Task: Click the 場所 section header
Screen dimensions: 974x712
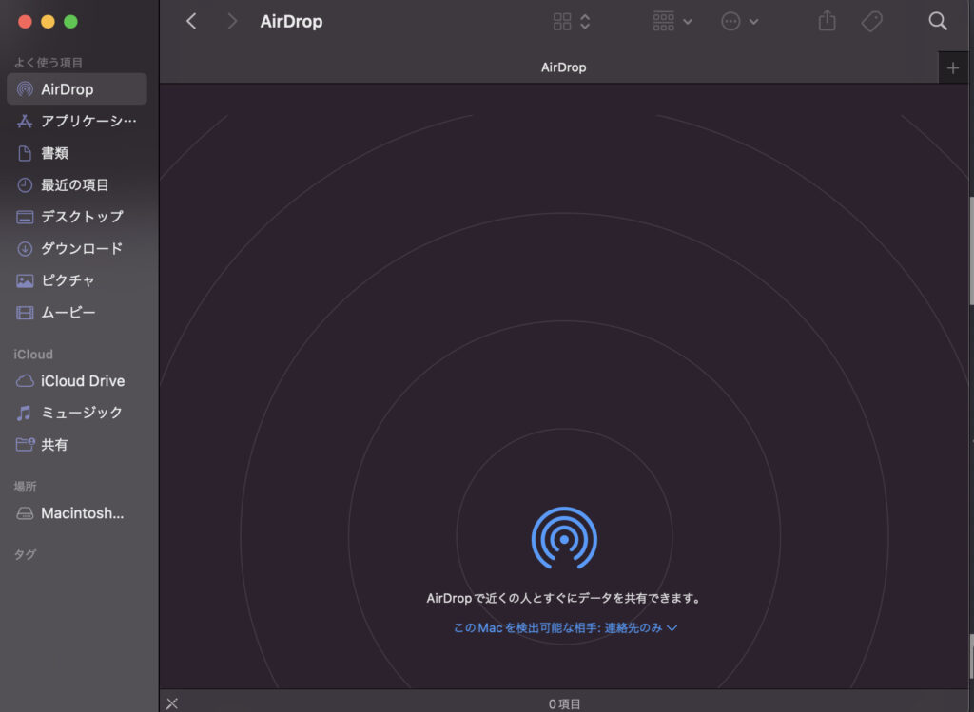Action: [26, 487]
